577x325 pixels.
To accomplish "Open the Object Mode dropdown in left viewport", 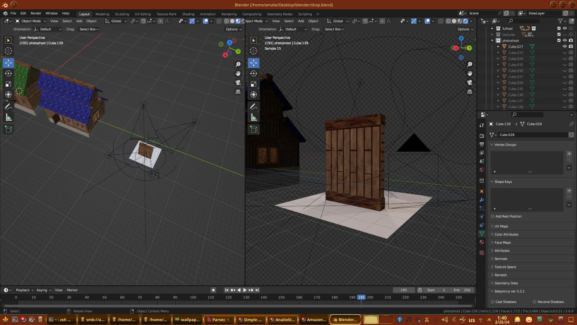I will [31, 21].
